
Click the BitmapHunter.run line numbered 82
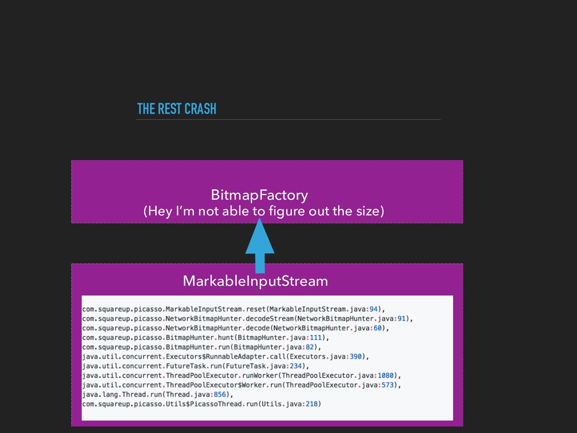[201, 347]
